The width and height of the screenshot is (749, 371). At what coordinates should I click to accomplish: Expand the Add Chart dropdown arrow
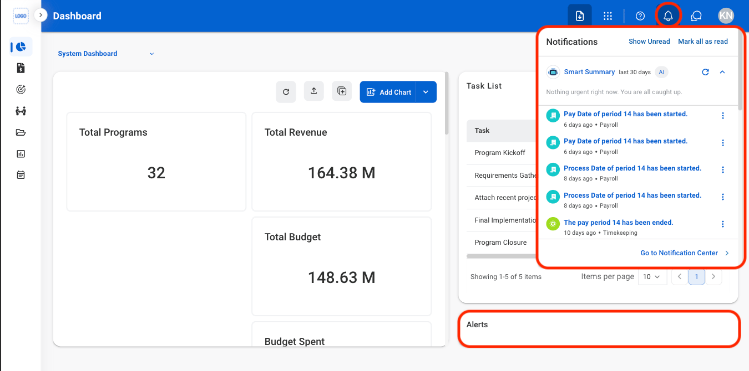(x=426, y=92)
